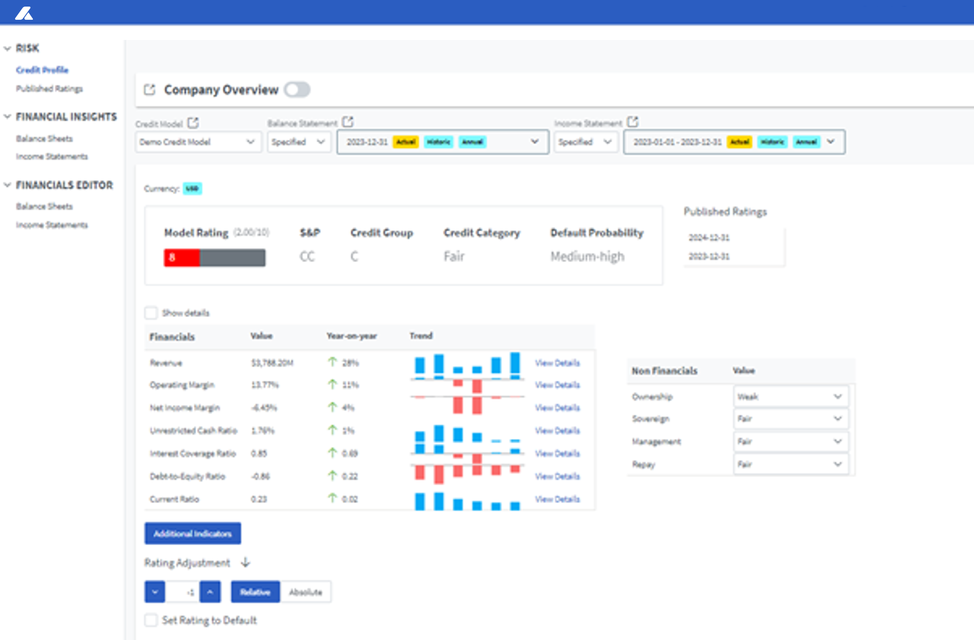Open the Repay value dropdown
This screenshot has width=974, height=640.
(x=790, y=464)
